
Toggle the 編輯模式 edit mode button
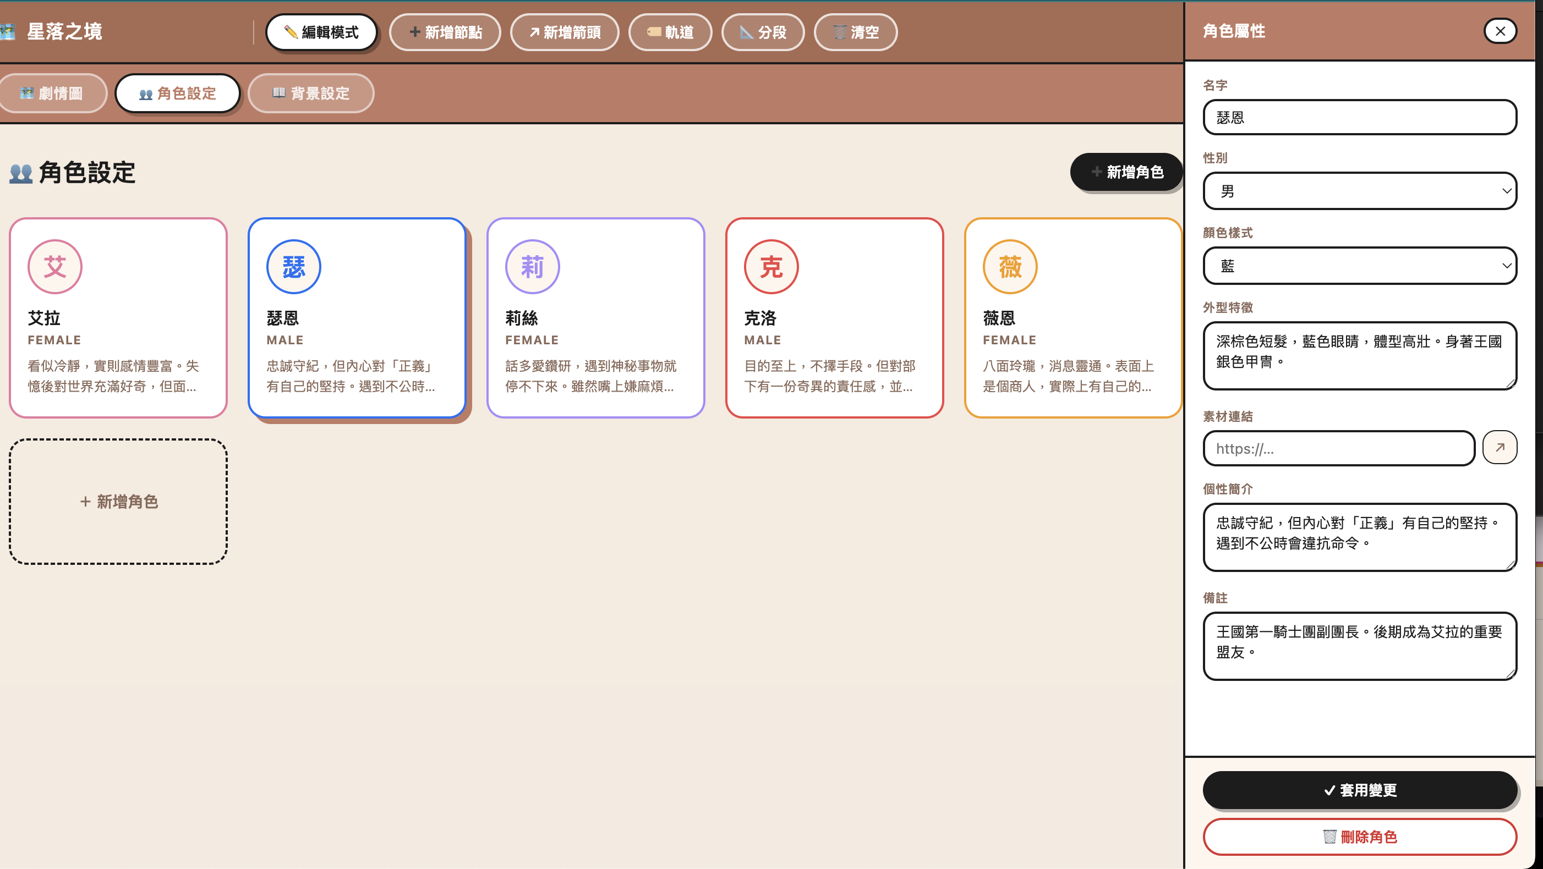click(x=321, y=32)
